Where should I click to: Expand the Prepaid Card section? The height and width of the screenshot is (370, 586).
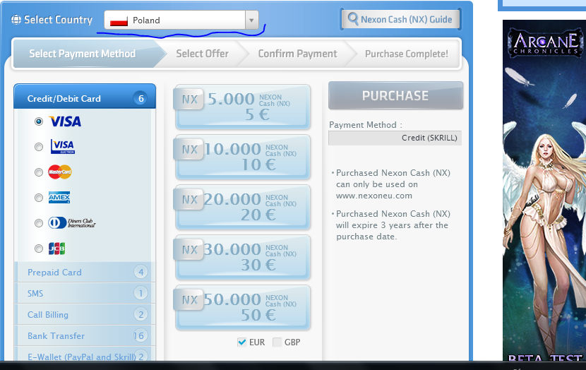coord(85,272)
